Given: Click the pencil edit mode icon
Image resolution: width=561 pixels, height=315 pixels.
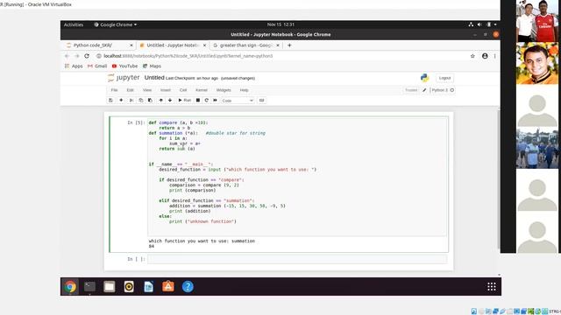Looking at the screenshot, I should pos(424,90).
